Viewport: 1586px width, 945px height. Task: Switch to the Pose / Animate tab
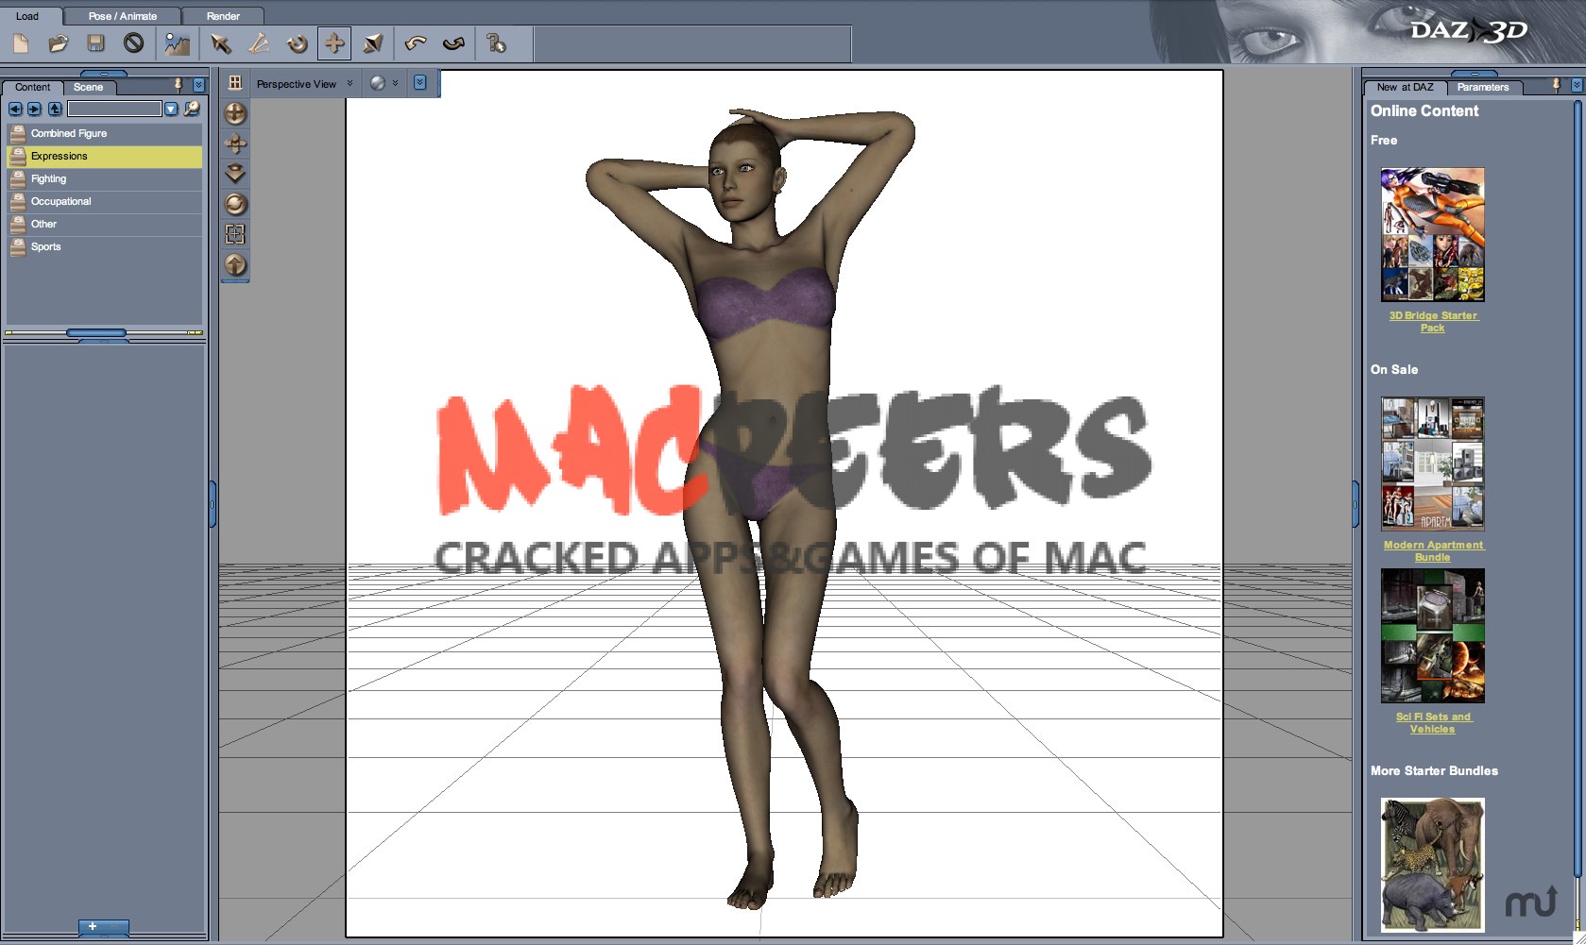(x=121, y=15)
